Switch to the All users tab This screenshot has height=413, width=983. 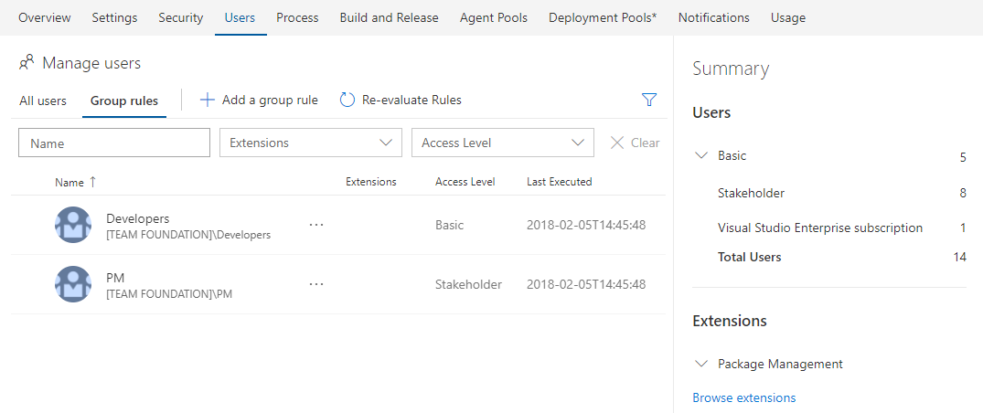(x=43, y=101)
